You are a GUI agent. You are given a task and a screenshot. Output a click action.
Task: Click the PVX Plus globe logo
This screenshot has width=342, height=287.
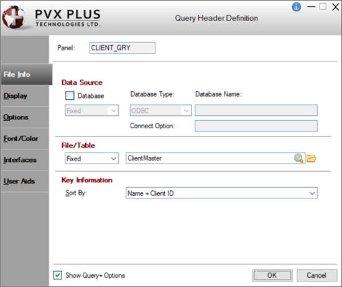click(14, 17)
